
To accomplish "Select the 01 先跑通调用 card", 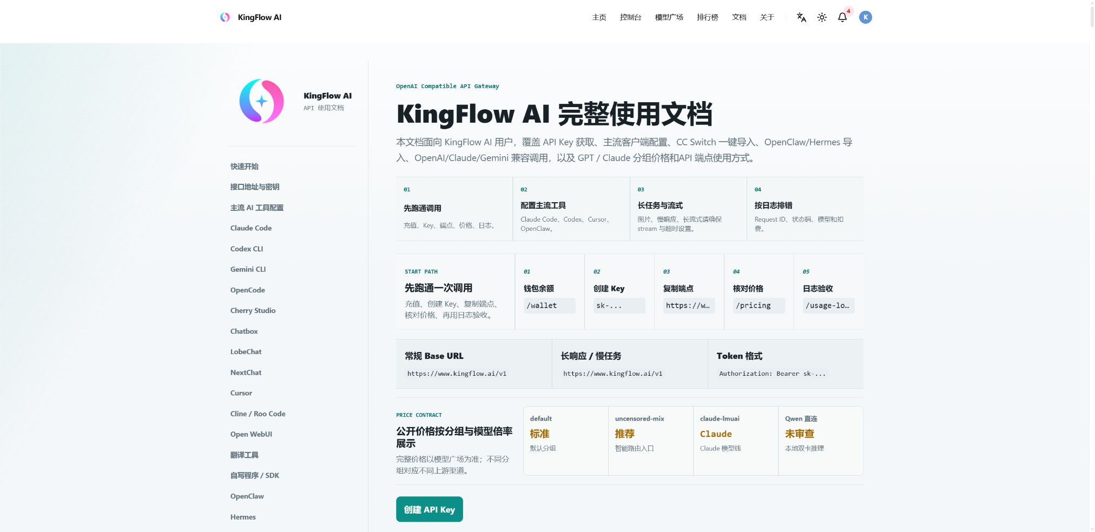I will tap(454, 209).
